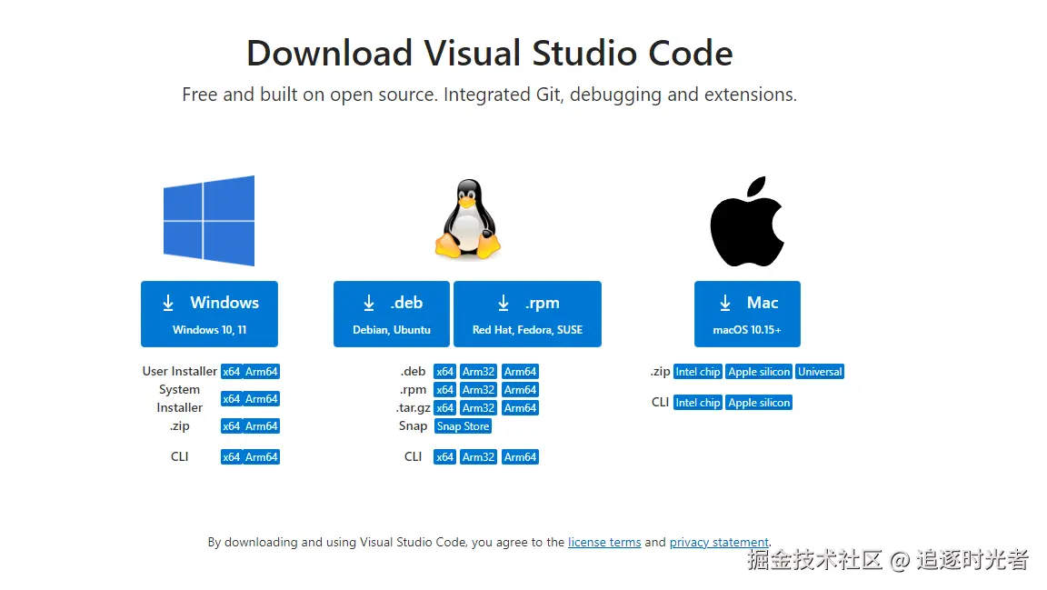The width and height of the screenshot is (1047, 590).
Task: Download the Windows 10, 11 installer
Action: click(209, 314)
